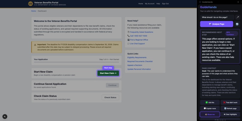Image resolution: width=242 pixels, height=121 pixels.
Task: Click the That didn't work button
Action: coord(230,102)
